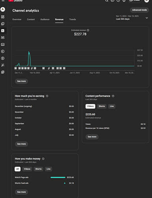The width and height of the screenshot is (152, 198).
Task: Expand See more under estimated revenue chart
Action: (x=21, y=81)
